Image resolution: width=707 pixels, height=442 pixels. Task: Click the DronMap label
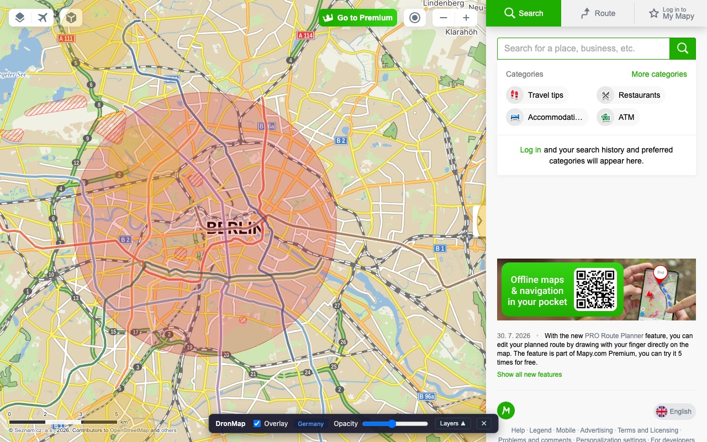point(230,424)
